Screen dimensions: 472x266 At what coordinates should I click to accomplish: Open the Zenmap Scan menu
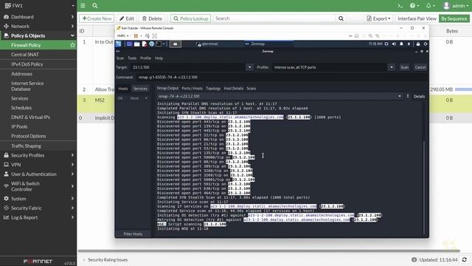click(120, 58)
